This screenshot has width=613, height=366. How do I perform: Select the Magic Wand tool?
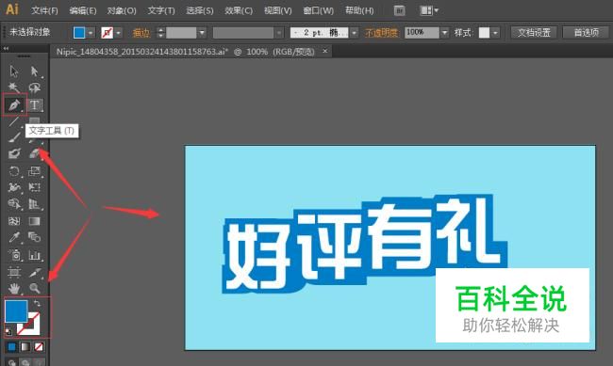click(14, 88)
